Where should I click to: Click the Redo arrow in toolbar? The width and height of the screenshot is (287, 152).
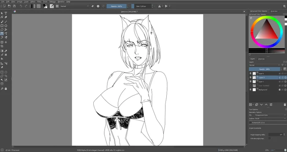click(x=26, y=6)
